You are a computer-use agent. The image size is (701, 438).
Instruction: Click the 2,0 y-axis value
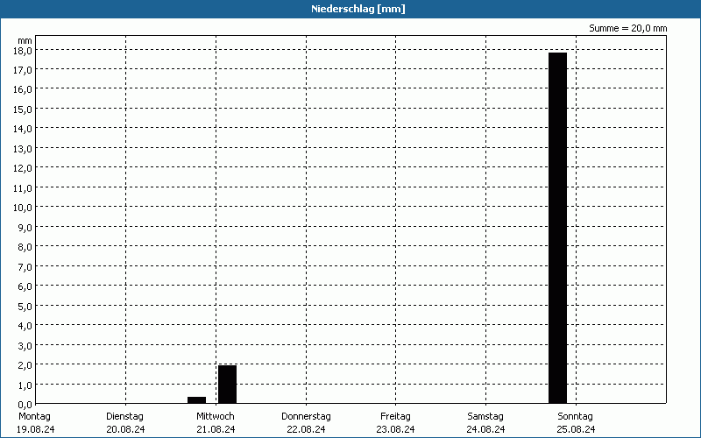(x=25, y=364)
